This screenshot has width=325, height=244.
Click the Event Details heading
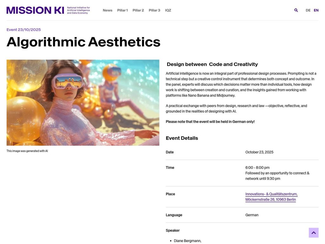182,138
